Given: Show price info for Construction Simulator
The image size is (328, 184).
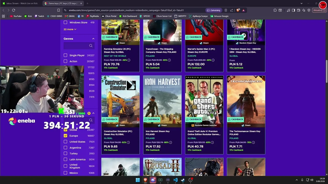Looking at the screenshot, I should 128,142.
